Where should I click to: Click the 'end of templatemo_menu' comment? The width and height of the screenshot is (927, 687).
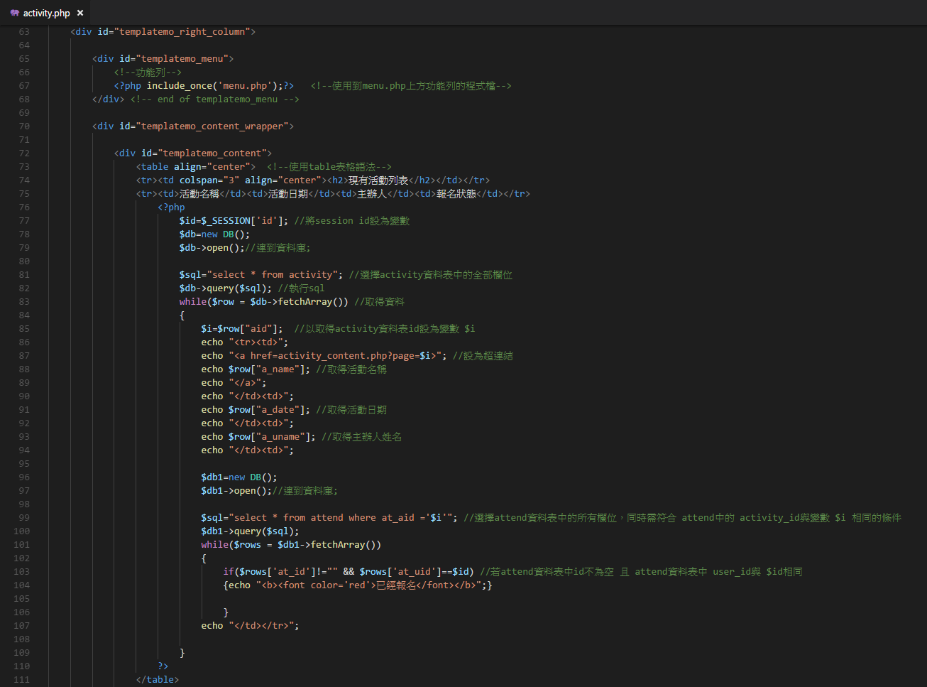(x=214, y=99)
